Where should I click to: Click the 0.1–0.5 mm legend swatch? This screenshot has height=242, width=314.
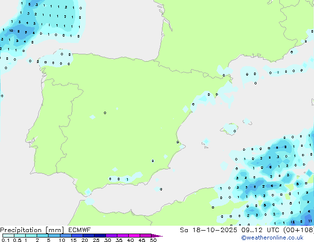tap(8, 236)
